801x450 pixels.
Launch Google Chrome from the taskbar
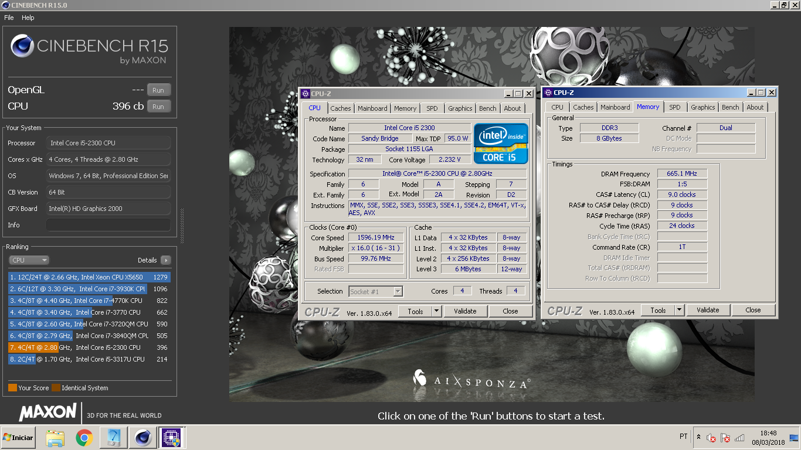pos(84,438)
